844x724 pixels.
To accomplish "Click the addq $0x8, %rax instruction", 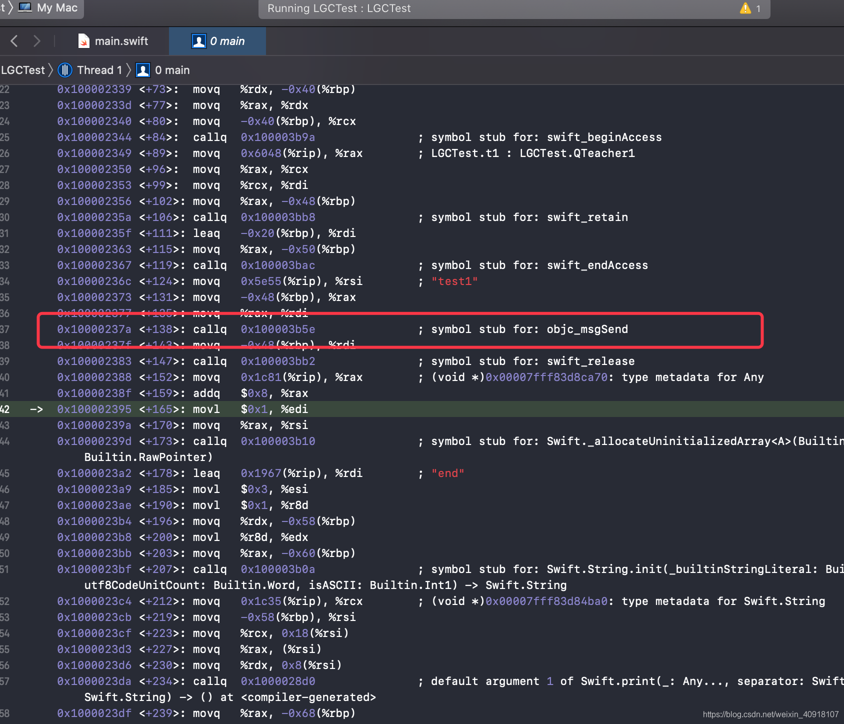I will (250, 393).
